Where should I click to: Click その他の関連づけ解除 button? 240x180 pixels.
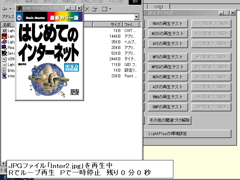point(170,120)
